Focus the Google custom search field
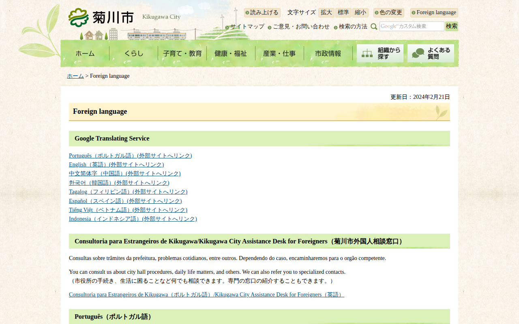 (x=412, y=26)
